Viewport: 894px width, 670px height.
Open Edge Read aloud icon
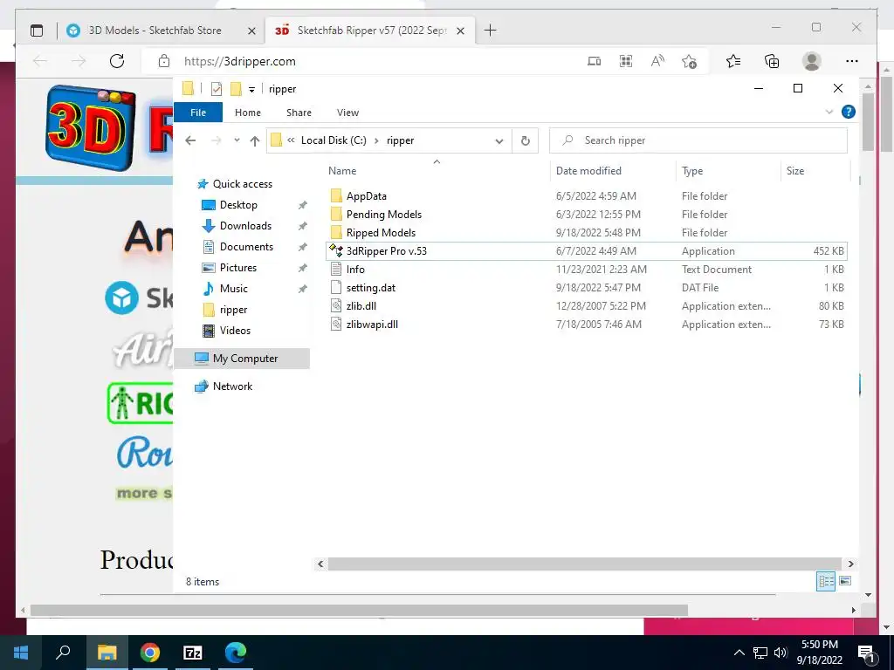pyautogui.click(x=657, y=61)
